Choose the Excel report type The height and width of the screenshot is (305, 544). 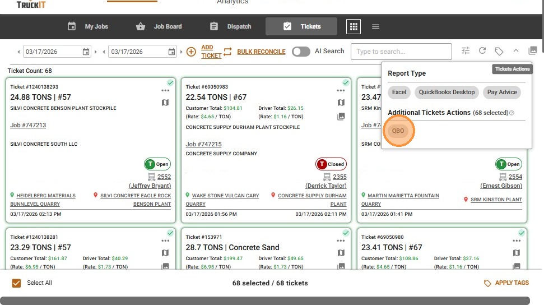tap(399, 92)
